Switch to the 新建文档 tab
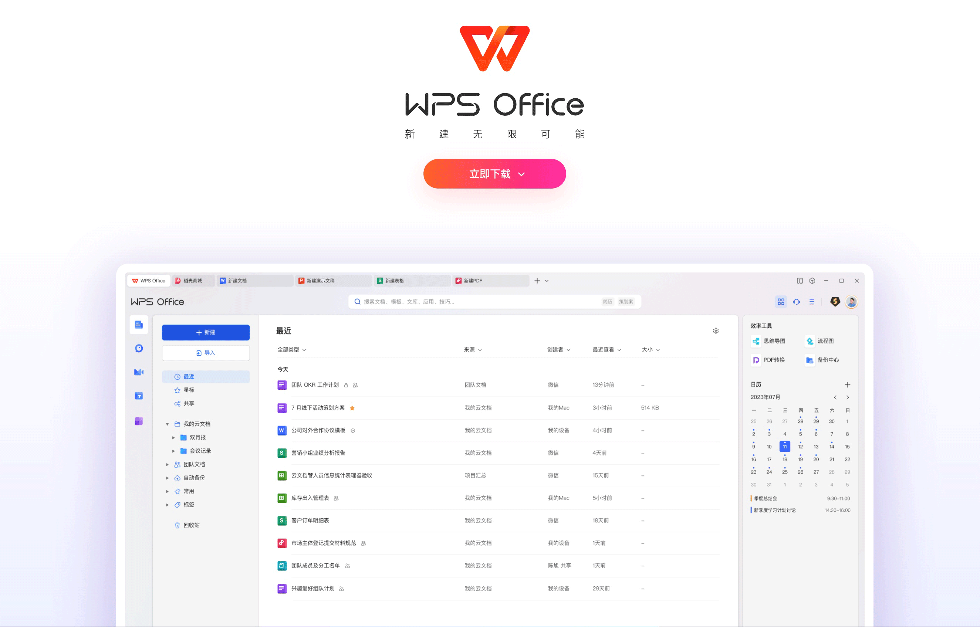 click(x=255, y=281)
